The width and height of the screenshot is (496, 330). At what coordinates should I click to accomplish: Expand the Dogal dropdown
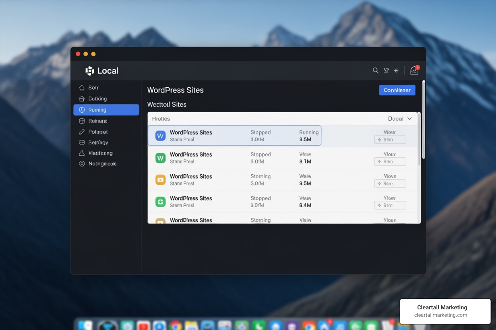(x=400, y=119)
